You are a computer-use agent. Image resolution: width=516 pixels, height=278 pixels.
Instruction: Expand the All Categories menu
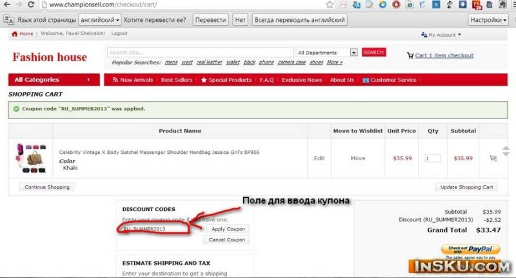coord(54,80)
